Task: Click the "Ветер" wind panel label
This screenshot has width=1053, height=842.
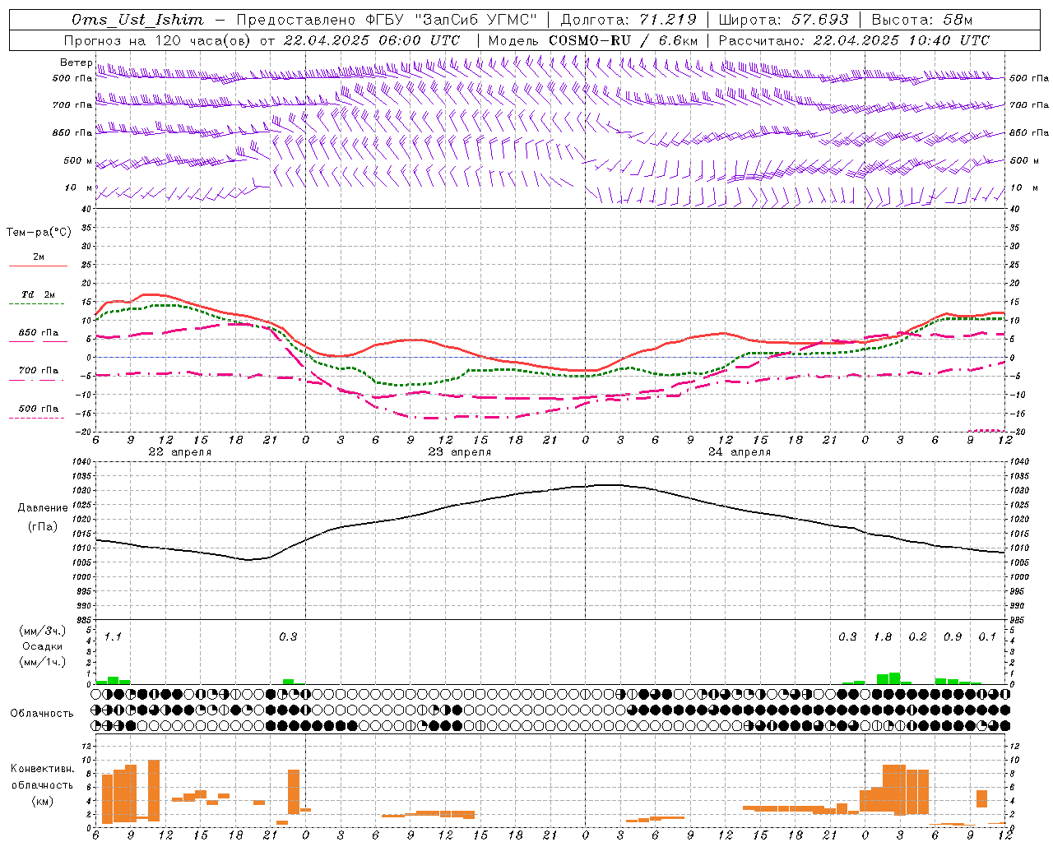Action: click(x=77, y=62)
